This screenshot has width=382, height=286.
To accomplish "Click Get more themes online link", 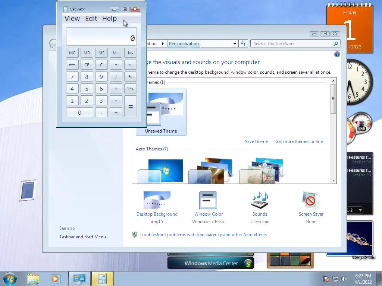I will 299,141.
